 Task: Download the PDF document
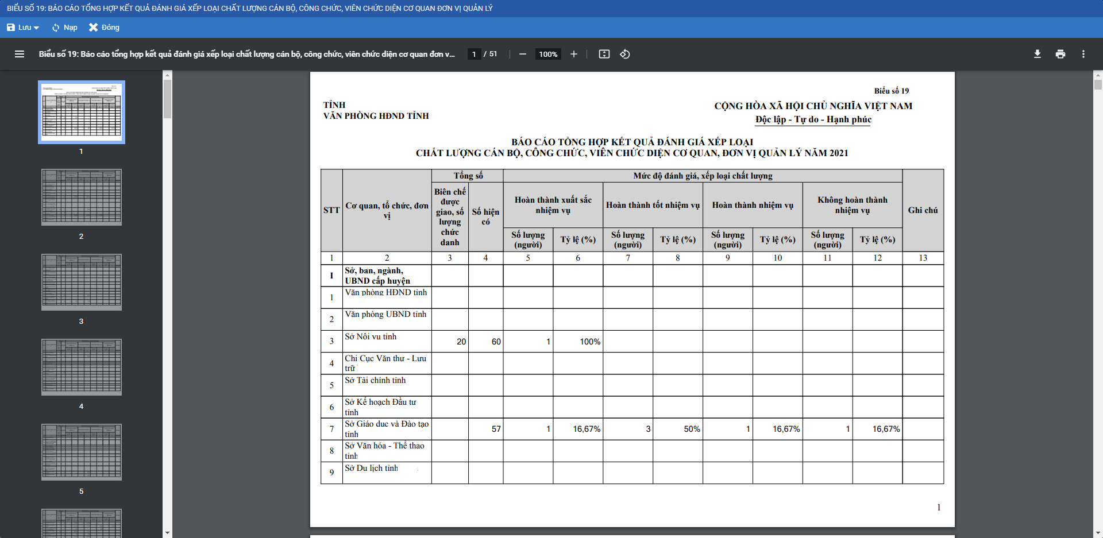point(1037,54)
